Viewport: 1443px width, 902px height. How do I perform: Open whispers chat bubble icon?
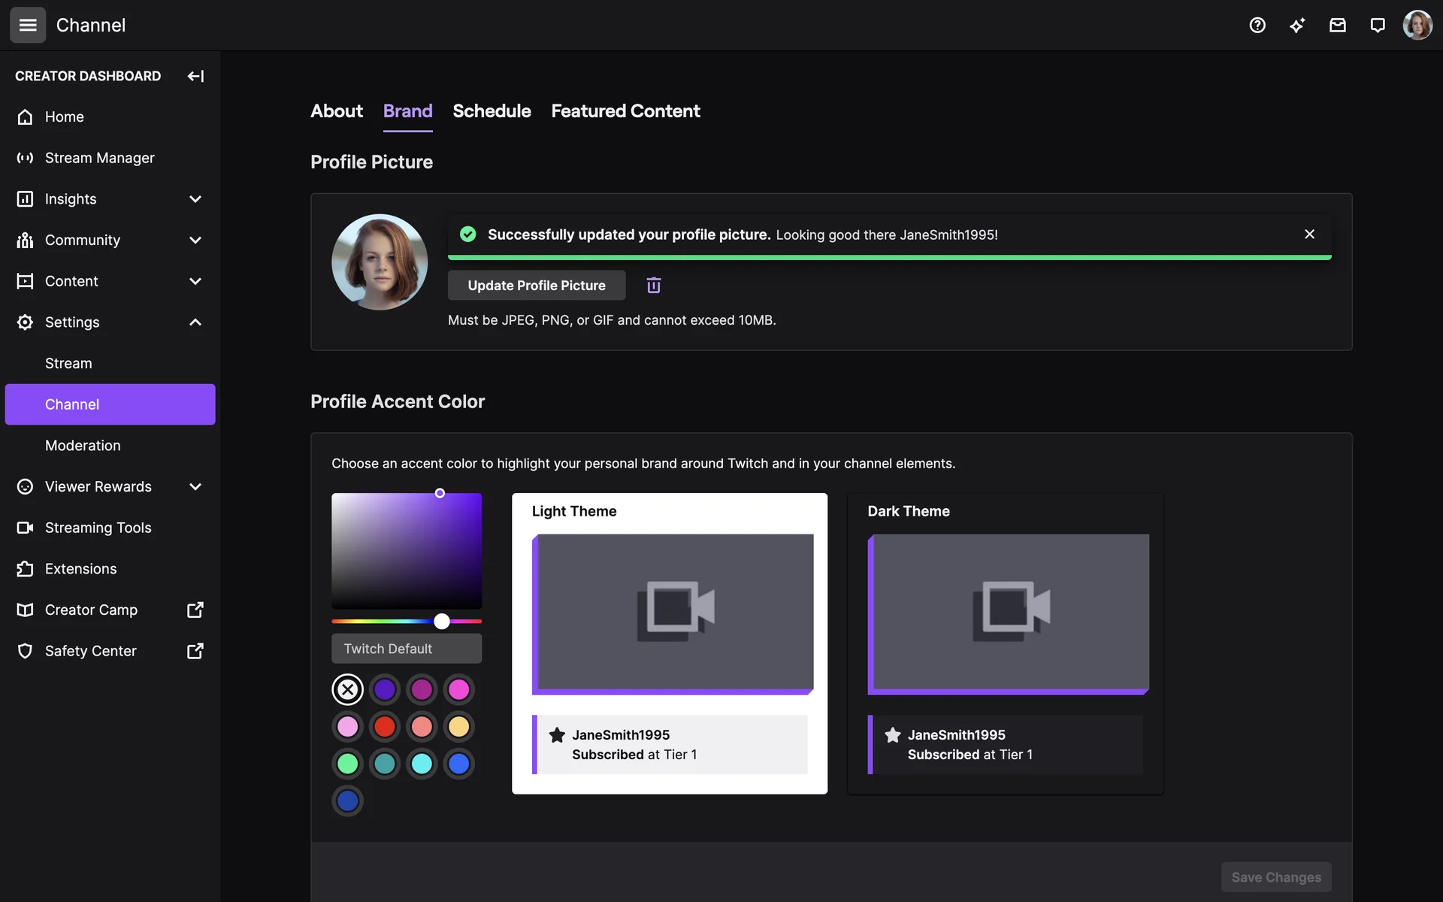point(1377,26)
